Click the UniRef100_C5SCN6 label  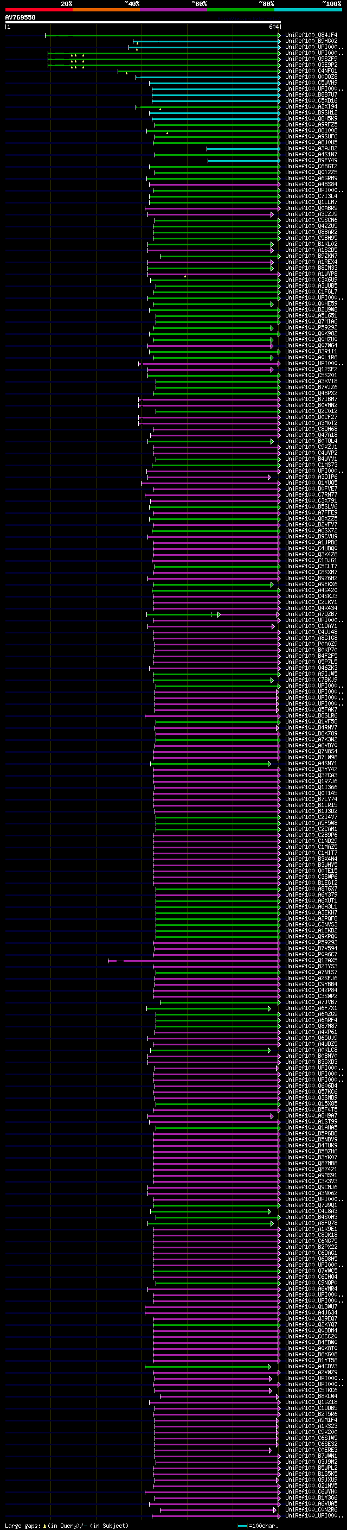(x=311, y=220)
